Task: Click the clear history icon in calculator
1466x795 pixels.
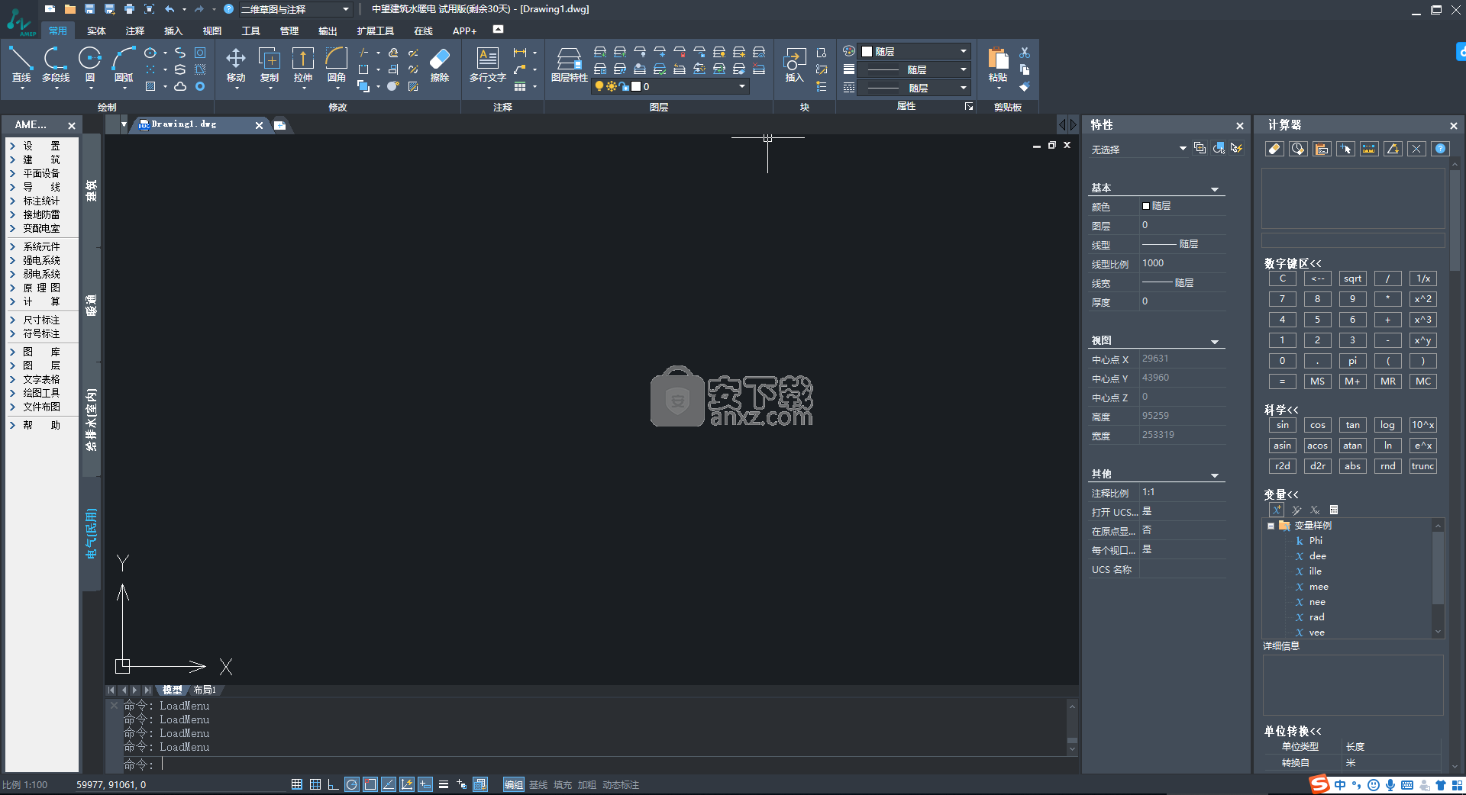Action: coord(1298,149)
